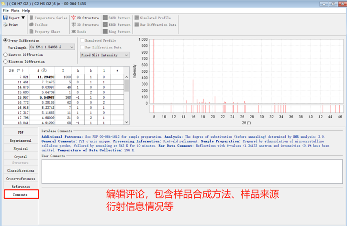The height and width of the screenshot is (226, 347).
Task: Show the 3D Structure view
Action: click(x=74, y=25)
